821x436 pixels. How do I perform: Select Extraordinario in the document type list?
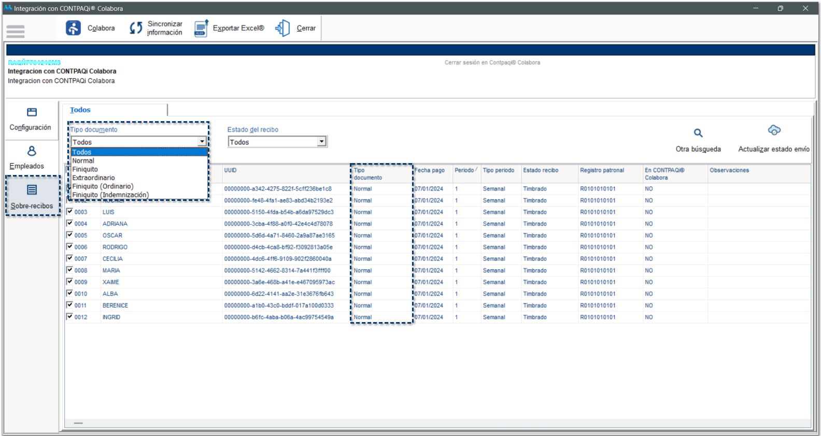[x=94, y=178]
